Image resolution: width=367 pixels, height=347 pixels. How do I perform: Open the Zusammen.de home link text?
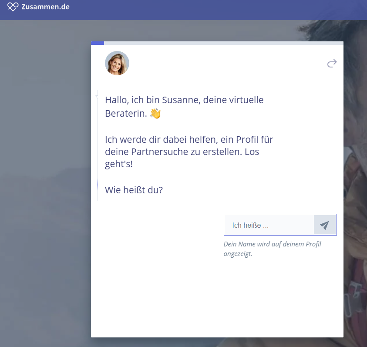coord(45,7)
